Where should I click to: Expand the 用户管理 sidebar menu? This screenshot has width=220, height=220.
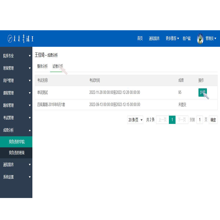16,81
